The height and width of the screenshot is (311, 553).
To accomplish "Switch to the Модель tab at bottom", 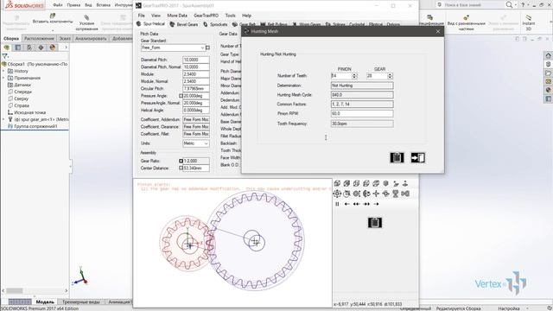I will pos(45,301).
